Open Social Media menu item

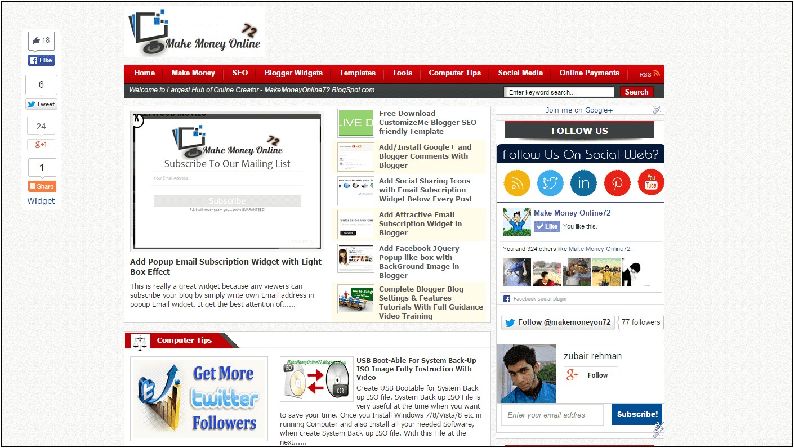(520, 73)
